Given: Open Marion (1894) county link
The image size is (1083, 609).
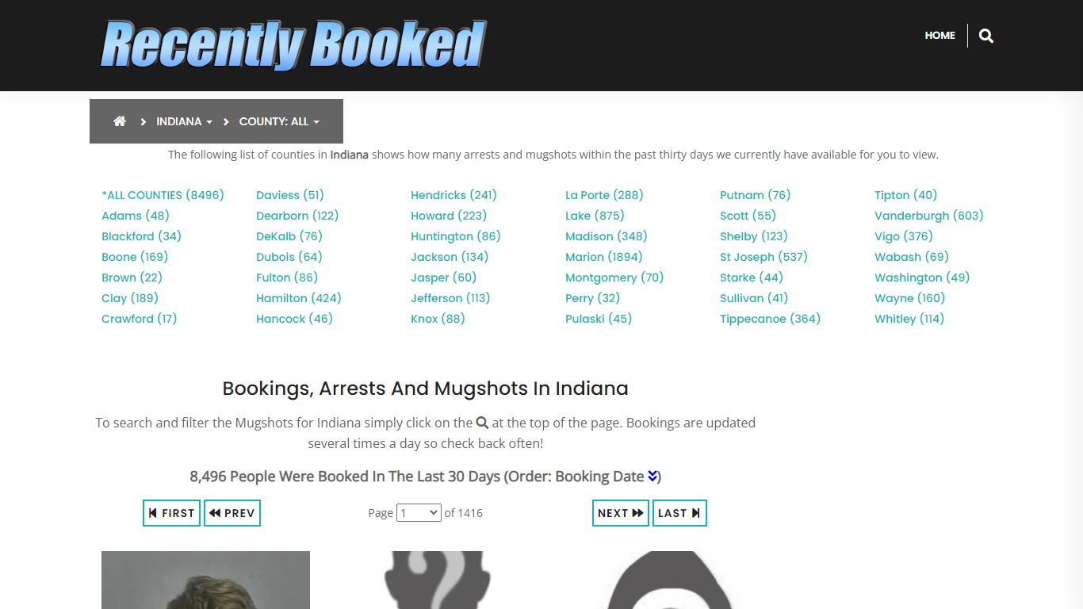Looking at the screenshot, I should point(604,257).
